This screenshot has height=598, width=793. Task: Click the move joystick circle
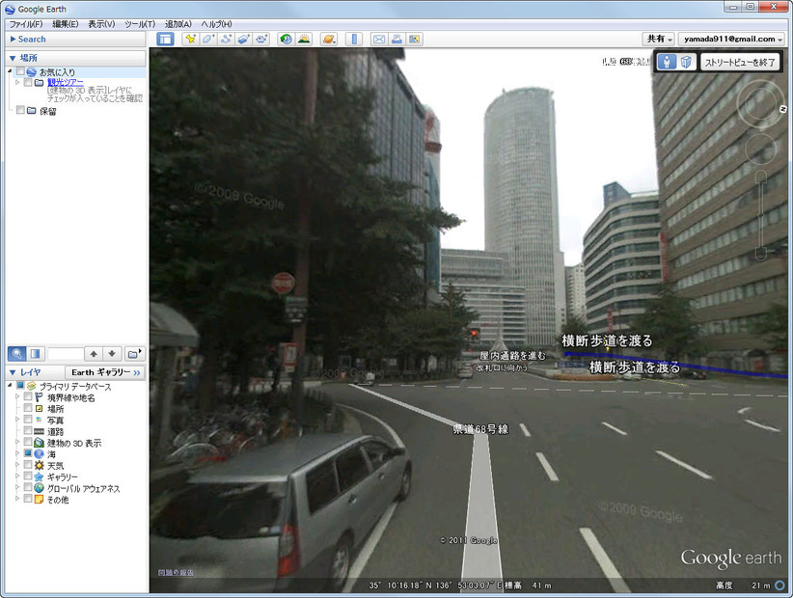coord(760,149)
